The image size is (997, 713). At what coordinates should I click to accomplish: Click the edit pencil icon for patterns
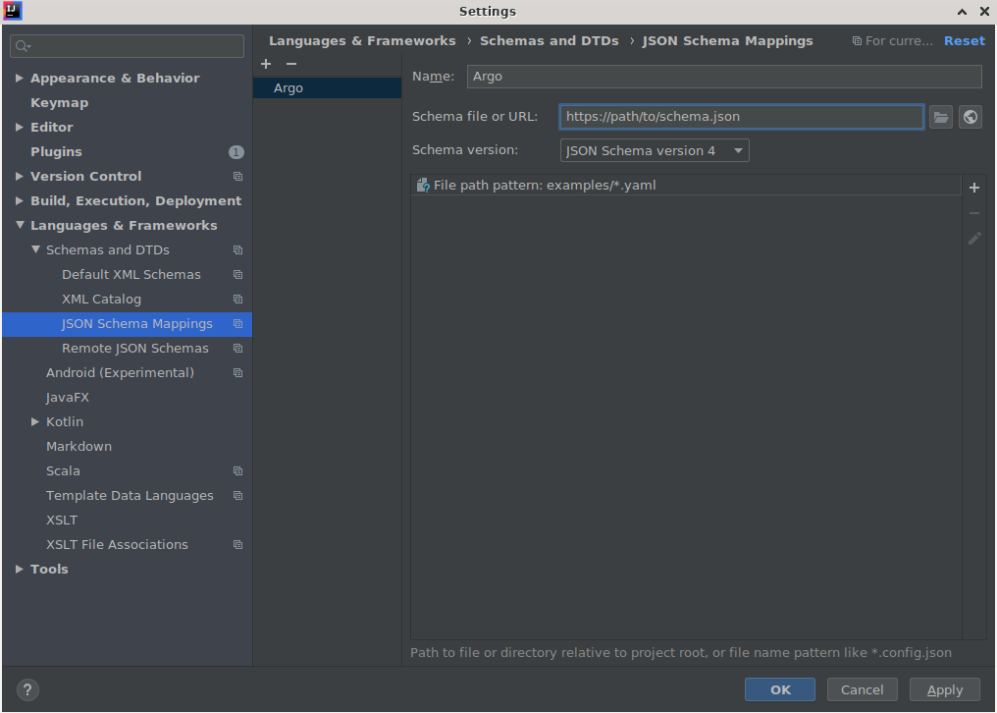click(x=973, y=239)
